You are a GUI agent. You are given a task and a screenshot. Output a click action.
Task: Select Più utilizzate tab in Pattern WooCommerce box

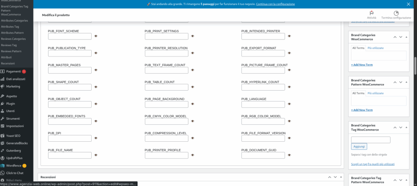click(375, 93)
